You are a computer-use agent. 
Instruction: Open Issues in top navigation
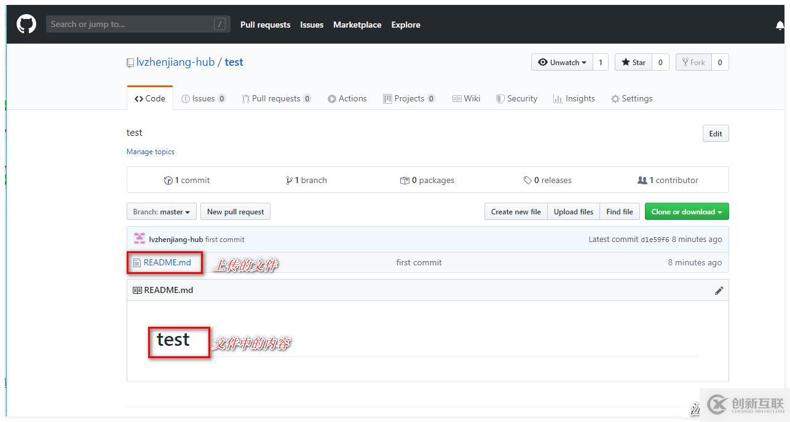coord(312,25)
